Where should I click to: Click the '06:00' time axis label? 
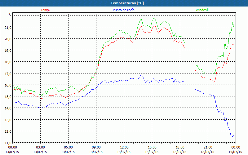[x=68, y=147]
